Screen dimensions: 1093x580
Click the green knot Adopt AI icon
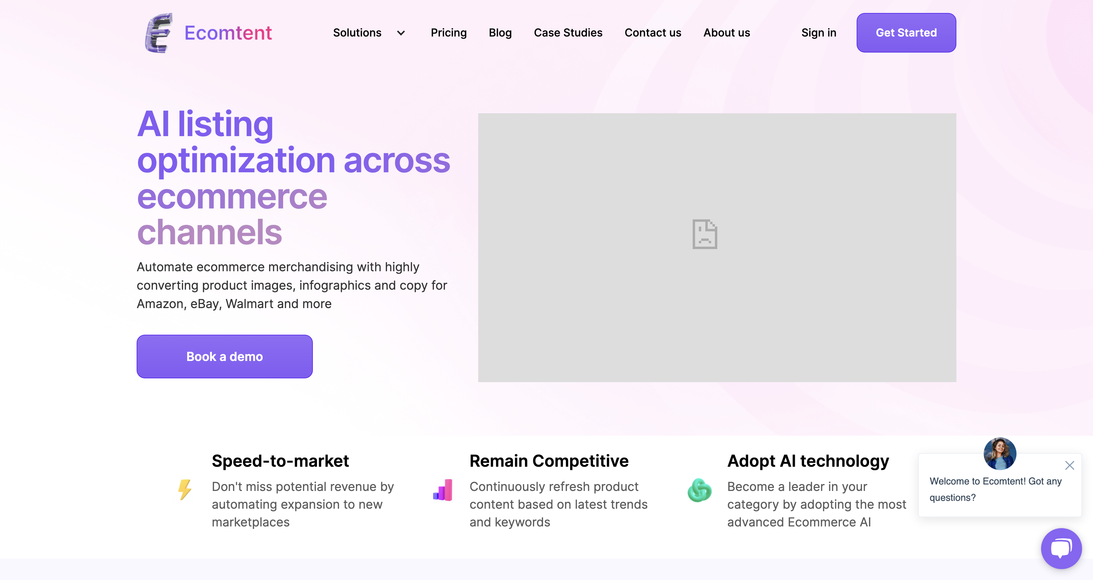(699, 490)
